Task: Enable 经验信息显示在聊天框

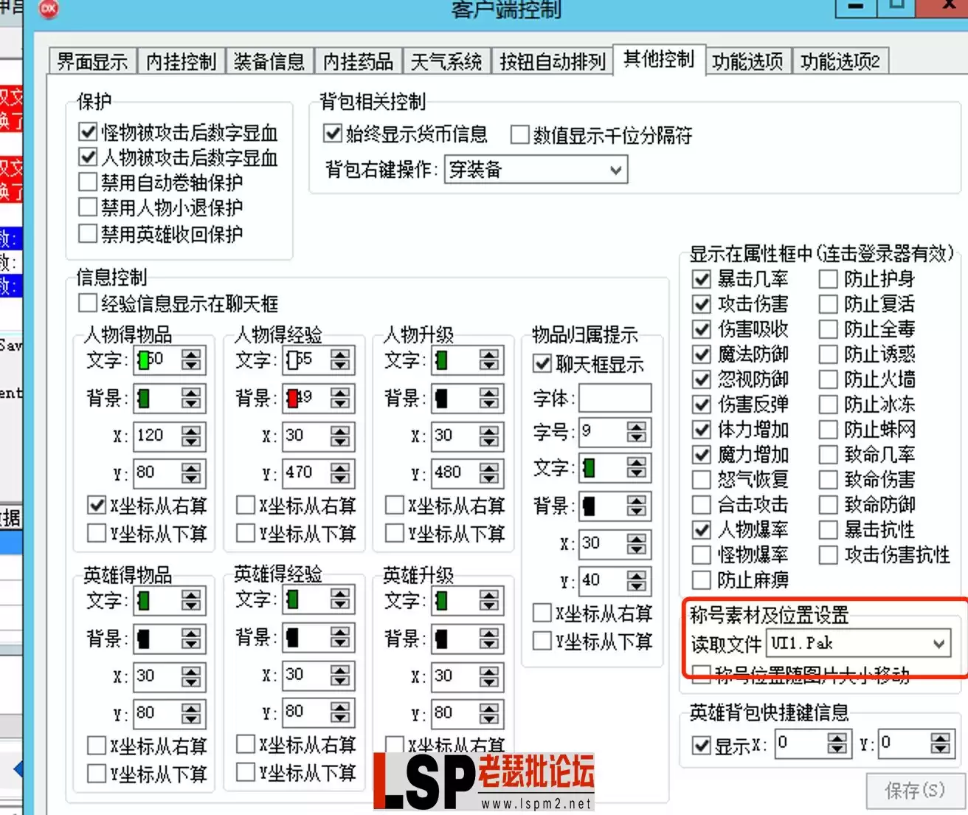Action: click(x=86, y=303)
